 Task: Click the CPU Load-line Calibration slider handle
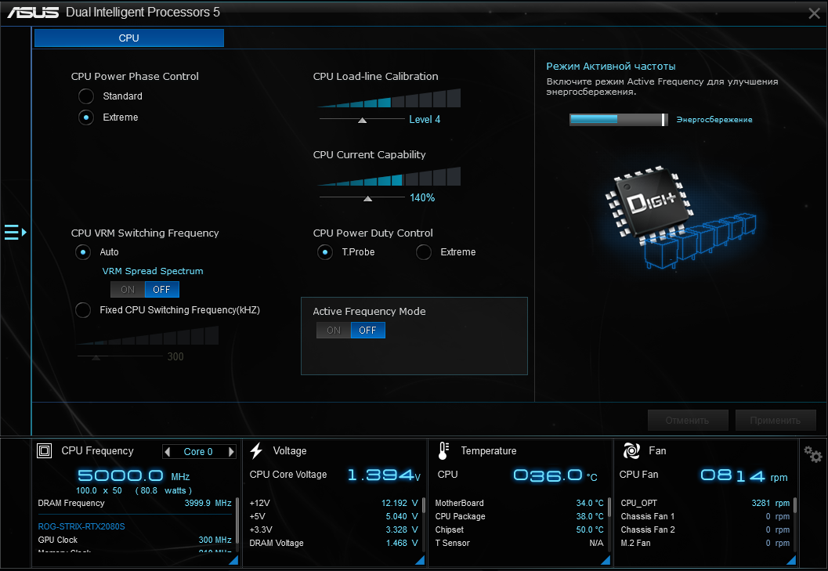[x=362, y=120]
